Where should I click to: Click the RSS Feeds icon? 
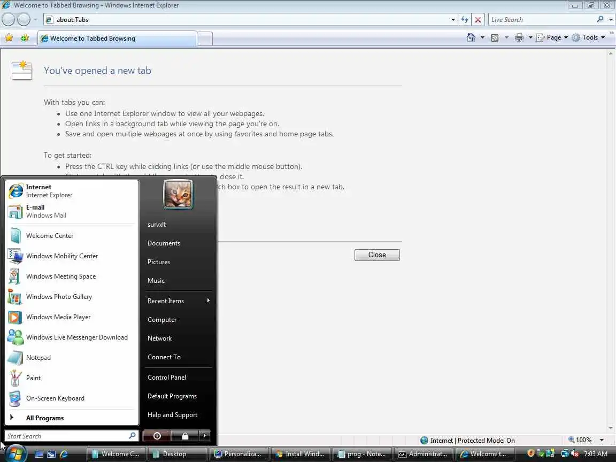point(495,38)
